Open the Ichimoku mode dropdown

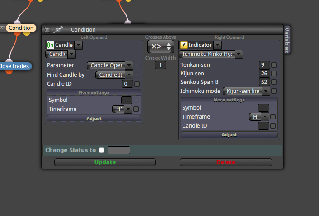point(266,91)
